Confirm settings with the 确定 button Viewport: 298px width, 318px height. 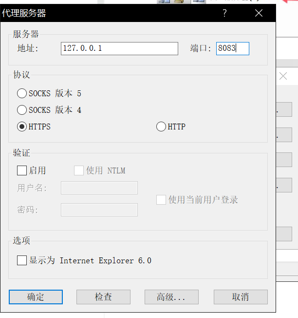(x=36, y=297)
